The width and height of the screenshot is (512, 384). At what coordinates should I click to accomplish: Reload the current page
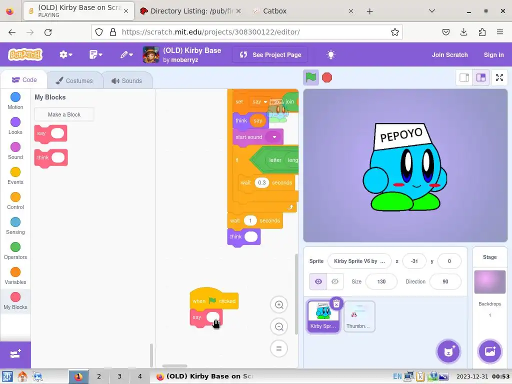[48, 32]
